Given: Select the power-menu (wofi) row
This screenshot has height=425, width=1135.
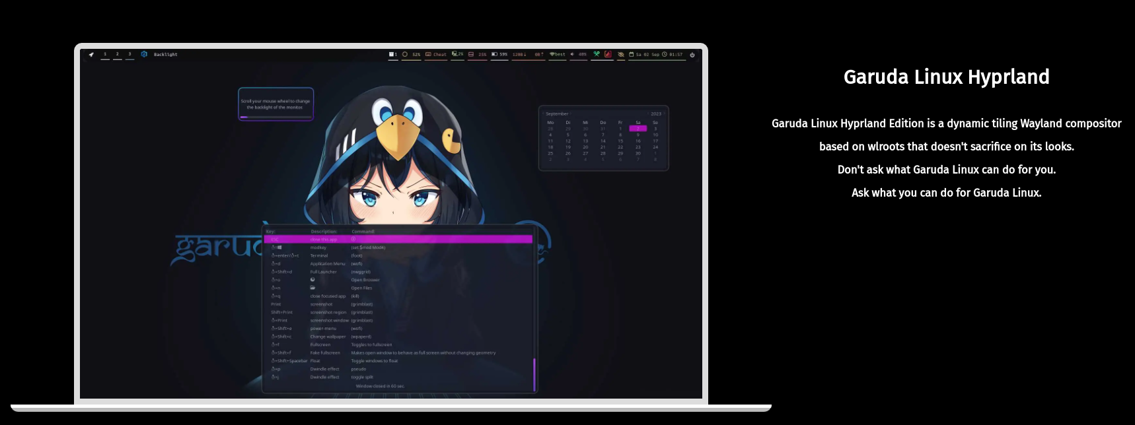Looking at the screenshot, I should click(x=398, y=329).
